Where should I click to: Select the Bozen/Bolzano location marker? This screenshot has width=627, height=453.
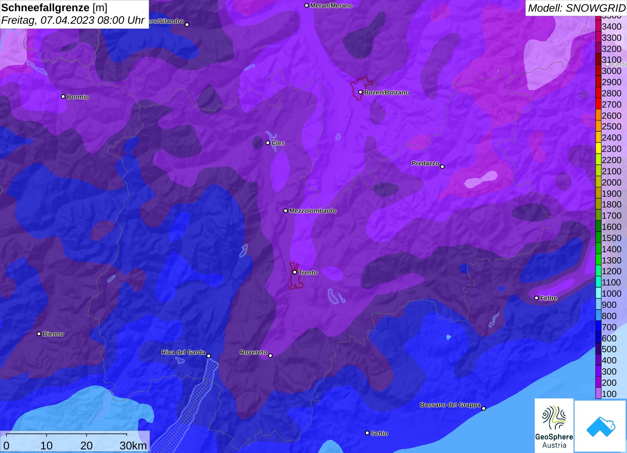360,92
